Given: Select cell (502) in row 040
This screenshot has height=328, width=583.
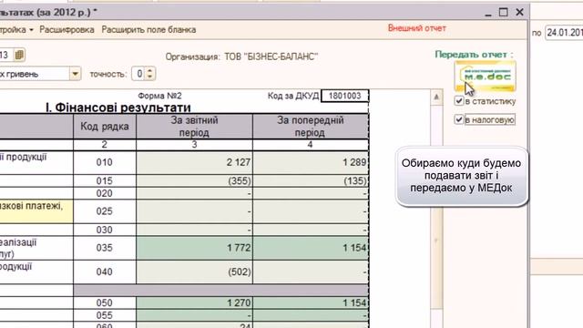Looking at the screenshot, I should (194, 272).
